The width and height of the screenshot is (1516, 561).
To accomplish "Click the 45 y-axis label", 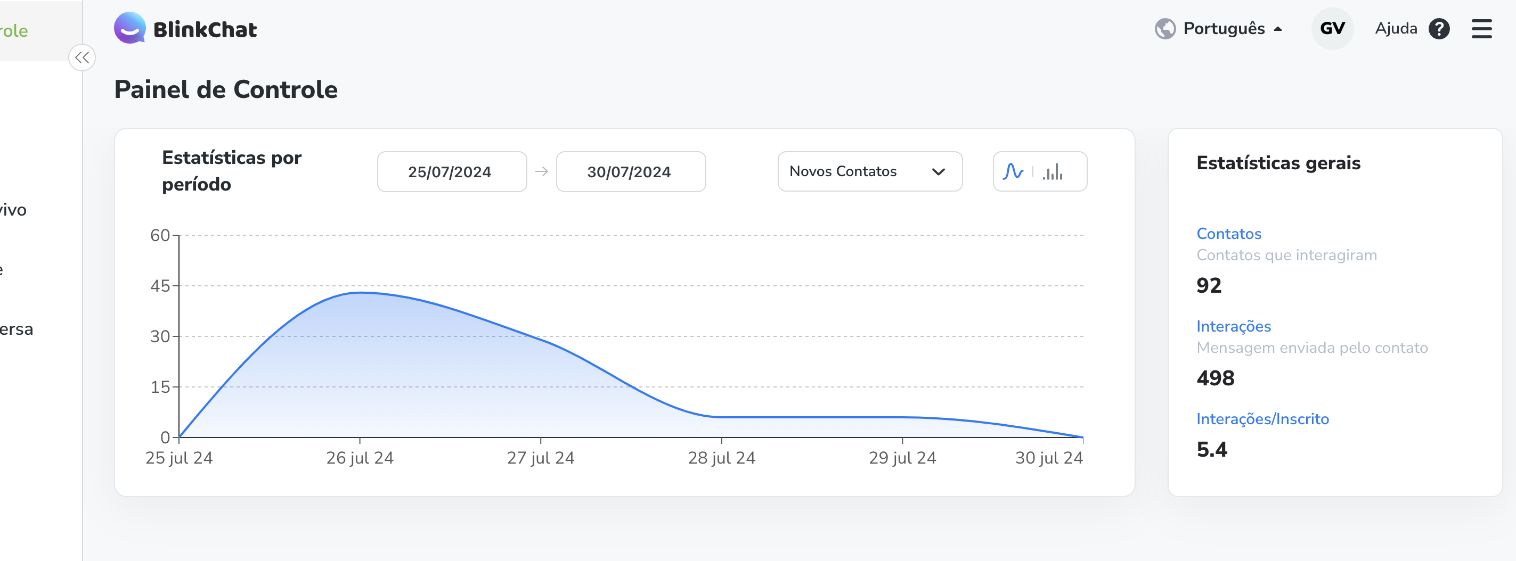I will [x=159, y=286].
